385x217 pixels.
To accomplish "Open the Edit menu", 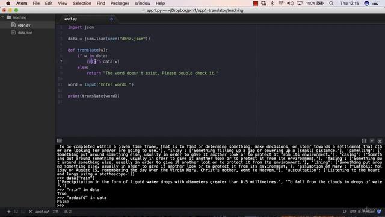I will 49,4.
